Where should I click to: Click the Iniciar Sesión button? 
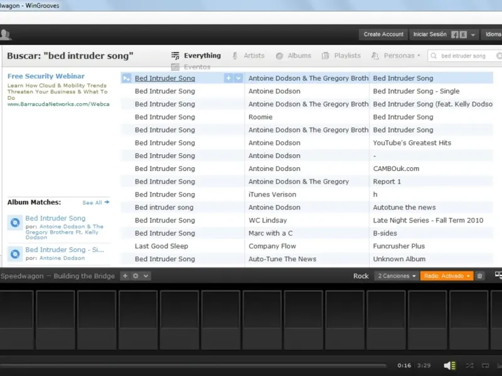click(x=430, y=34)
